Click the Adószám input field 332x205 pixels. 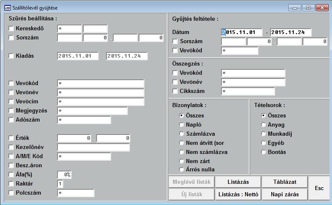pyautogui.click(x=84, y=120)
